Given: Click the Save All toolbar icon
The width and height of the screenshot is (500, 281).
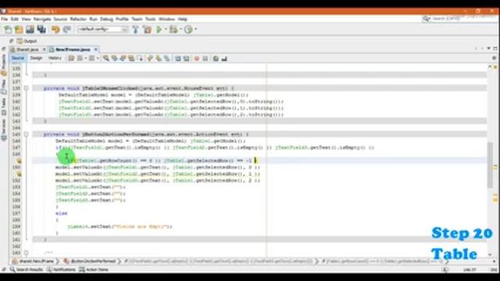Looking at the screenshot, I should tap(41, 30).
